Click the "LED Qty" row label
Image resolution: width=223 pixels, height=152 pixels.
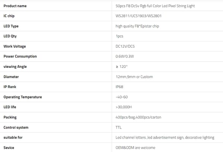(x=10, y=36)
